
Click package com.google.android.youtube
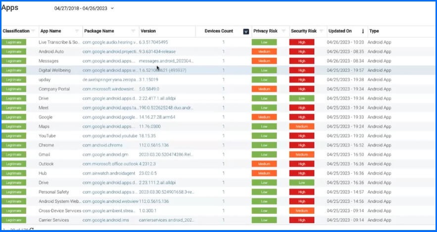tap(110, 136)
